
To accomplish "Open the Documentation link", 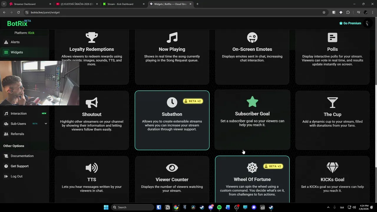I will [x=22, y=156].
